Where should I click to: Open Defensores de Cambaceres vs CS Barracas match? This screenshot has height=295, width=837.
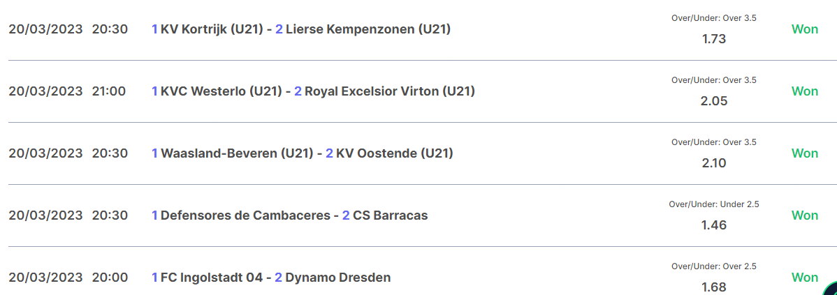click(289, 215)
